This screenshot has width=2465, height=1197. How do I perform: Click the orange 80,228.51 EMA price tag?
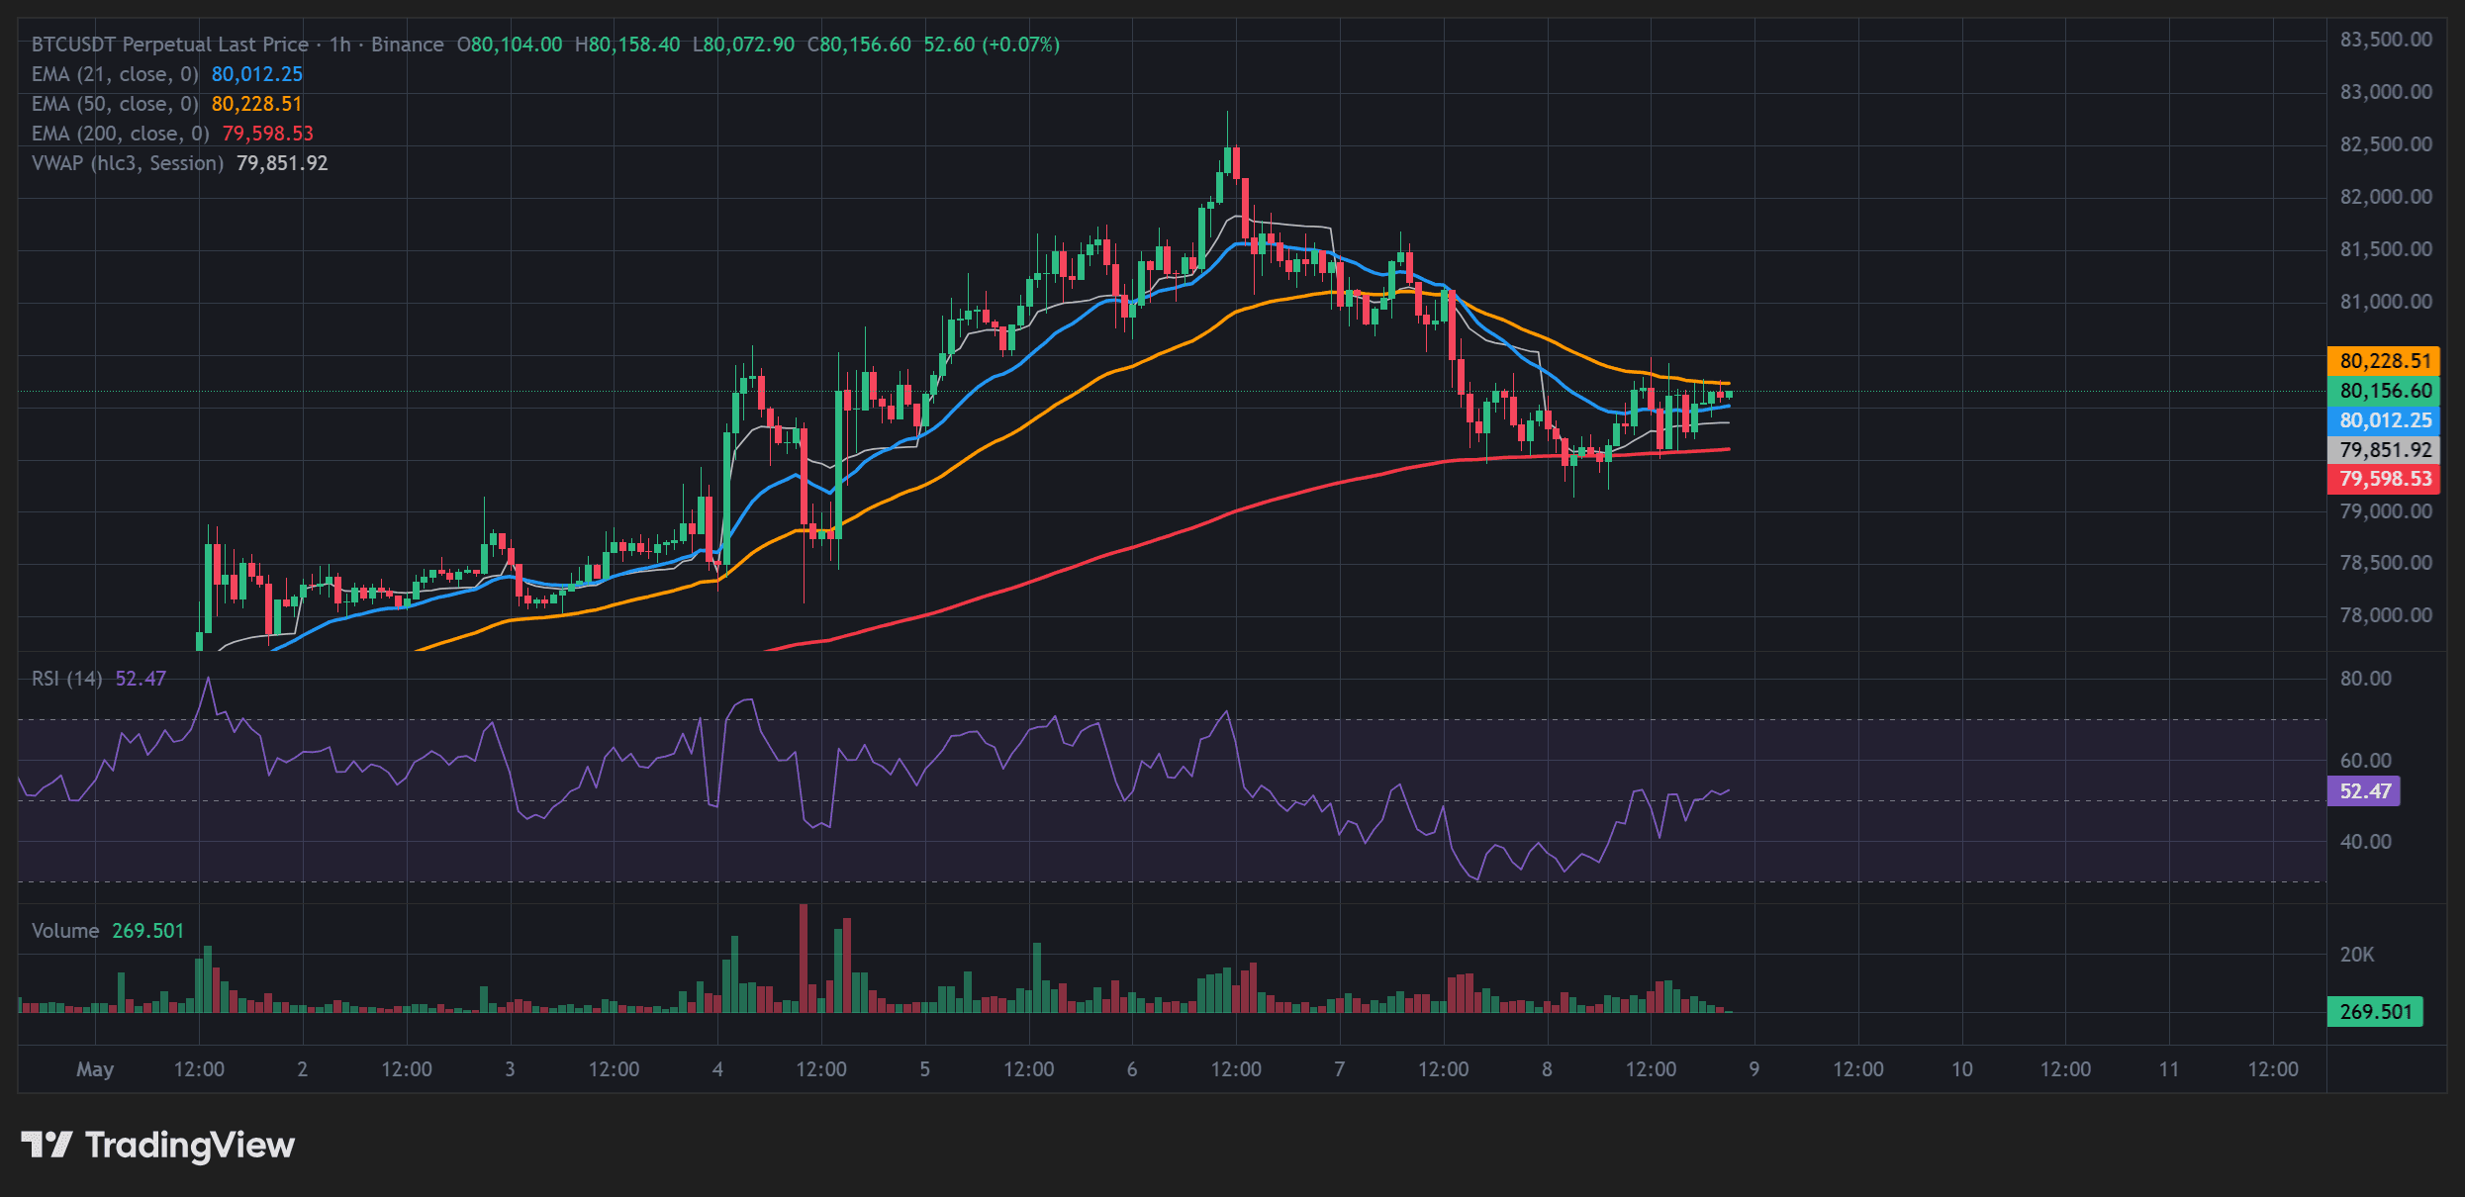pyautogui.click(x=2385, y=361)
